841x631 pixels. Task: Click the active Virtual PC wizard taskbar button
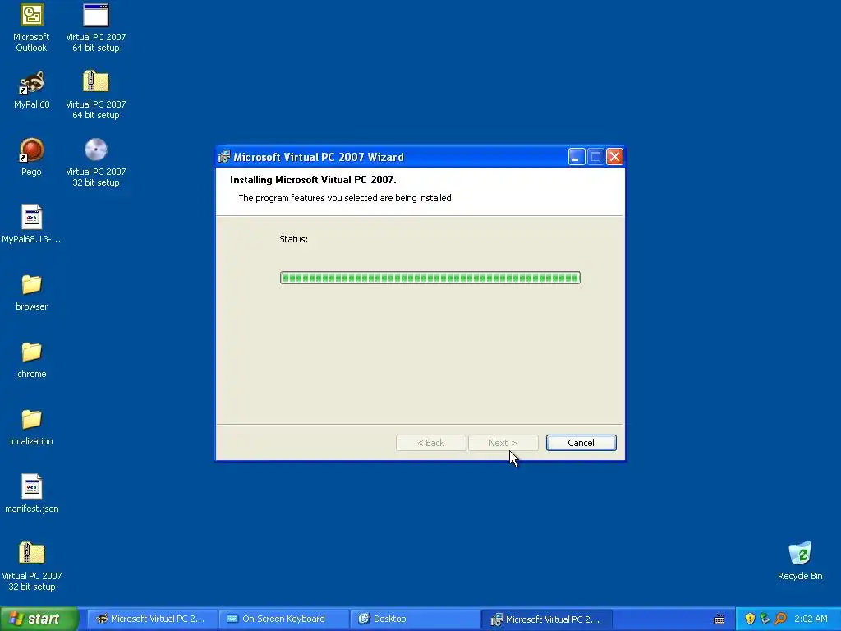point(546,619)
